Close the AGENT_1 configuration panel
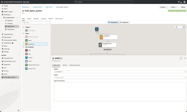 [x=185, y=58]
